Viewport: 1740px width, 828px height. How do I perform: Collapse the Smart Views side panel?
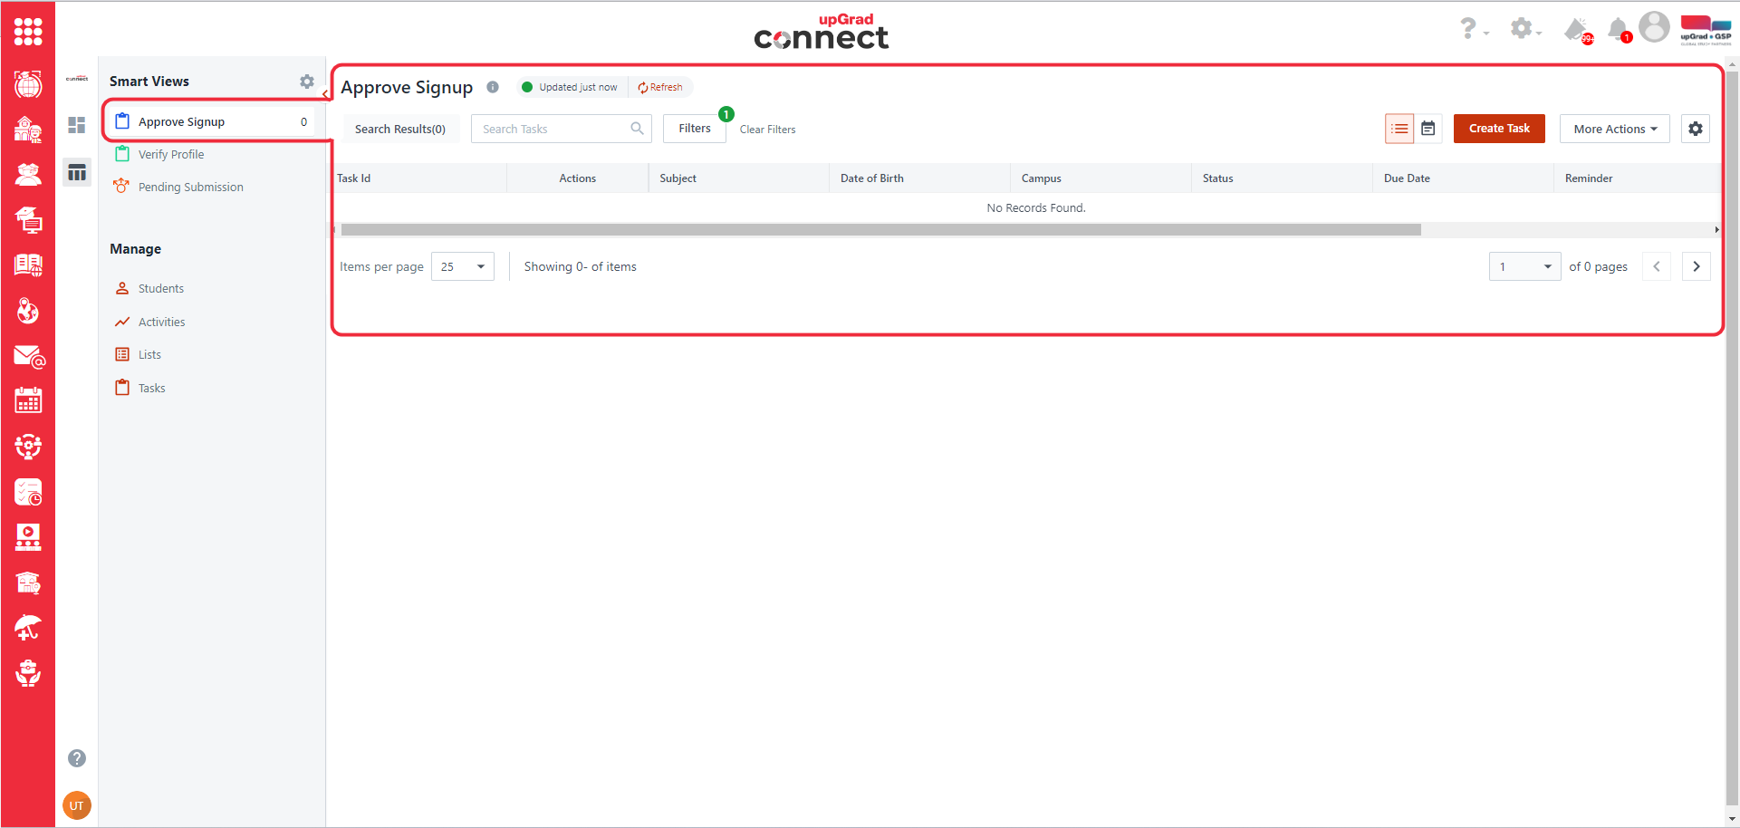point(325,93)
